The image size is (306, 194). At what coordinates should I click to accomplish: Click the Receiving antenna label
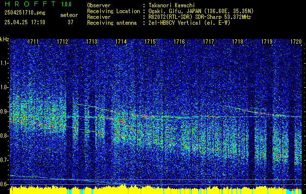point(112,23)
